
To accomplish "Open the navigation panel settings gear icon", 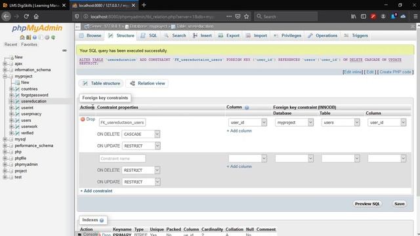I will coord(47,37).
